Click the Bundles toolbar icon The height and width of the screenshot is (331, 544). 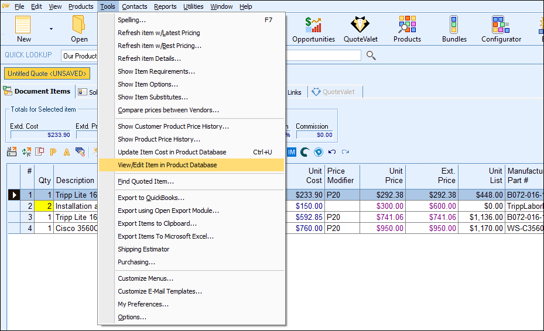point(454,28)
